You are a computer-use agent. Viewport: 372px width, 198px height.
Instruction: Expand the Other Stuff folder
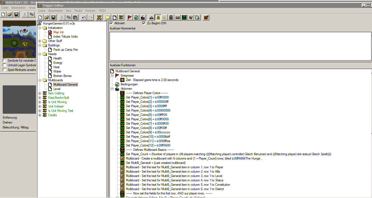click(40, 41)
